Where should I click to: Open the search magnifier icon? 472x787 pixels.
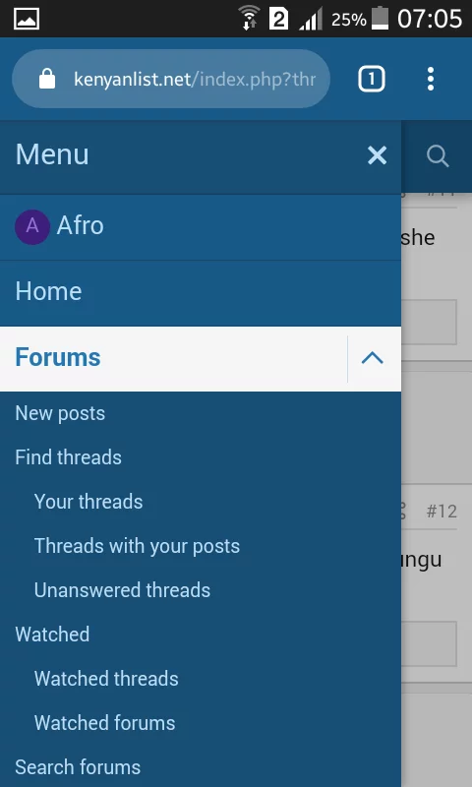438,156
